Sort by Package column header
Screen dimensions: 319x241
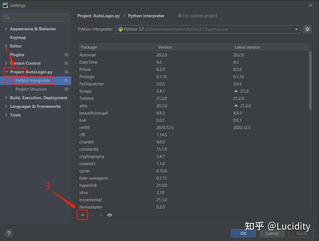coord(117,47)
